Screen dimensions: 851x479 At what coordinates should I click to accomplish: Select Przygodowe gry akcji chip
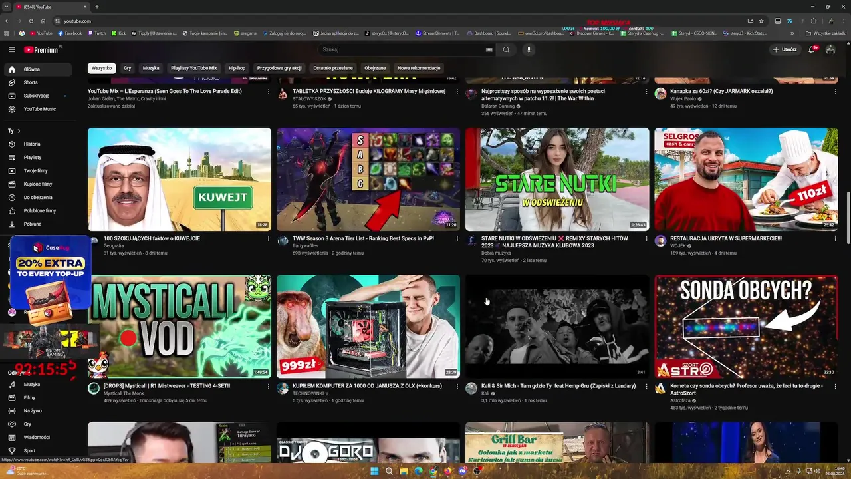click(279, 68)
